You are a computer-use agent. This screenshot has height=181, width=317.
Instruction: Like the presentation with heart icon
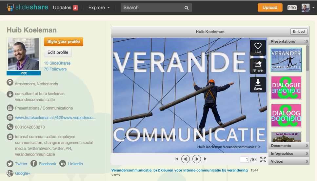click(258, 48)
